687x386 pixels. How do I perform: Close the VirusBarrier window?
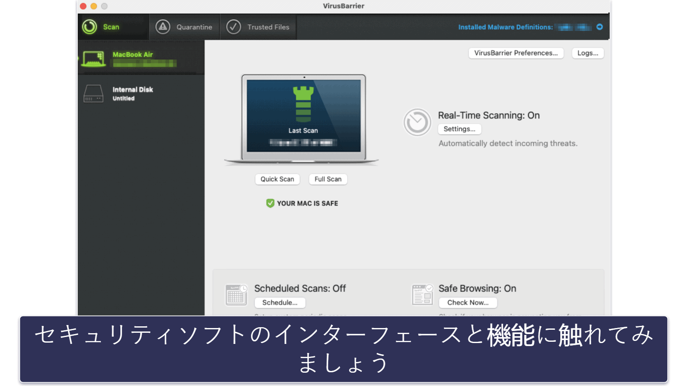(83, 6)
